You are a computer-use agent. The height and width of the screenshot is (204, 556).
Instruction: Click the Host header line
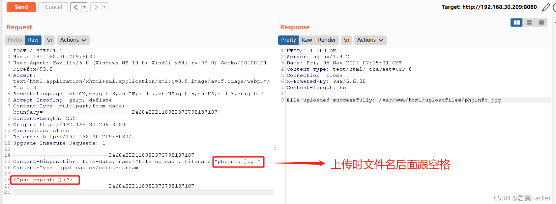[54, 57]
